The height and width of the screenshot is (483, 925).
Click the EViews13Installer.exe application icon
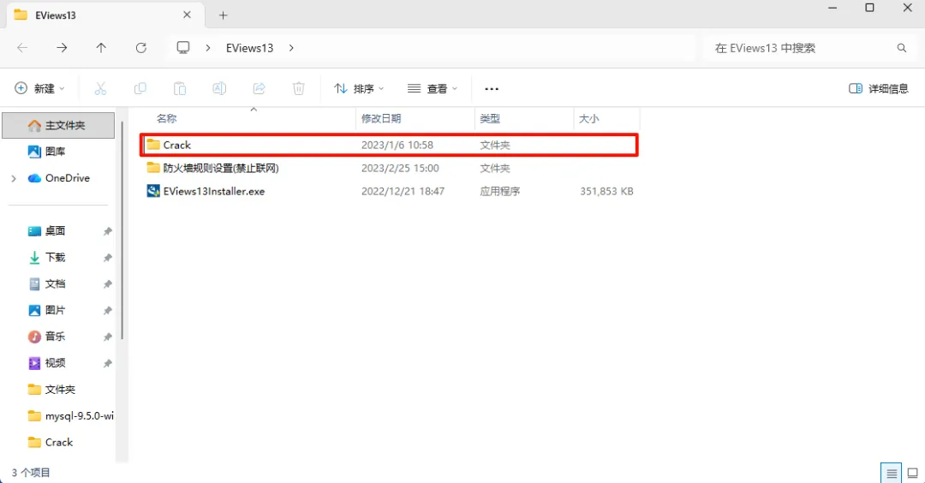point(153,191)
